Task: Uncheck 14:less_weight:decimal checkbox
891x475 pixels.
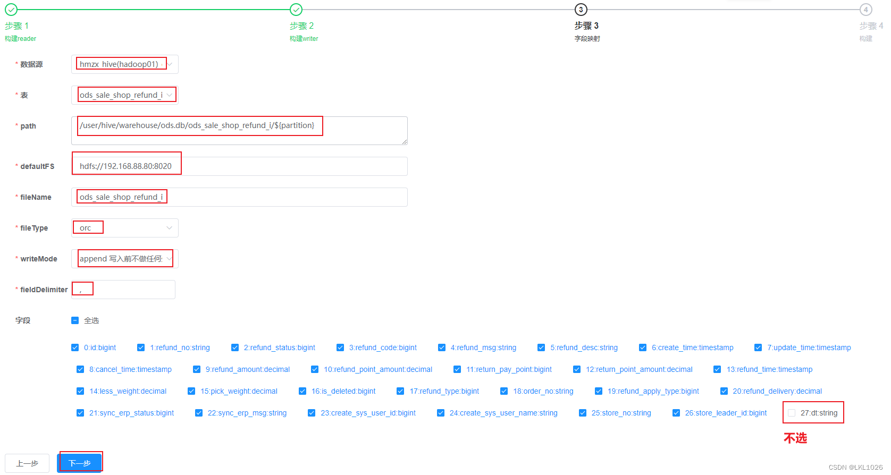Action: point(80,391)
